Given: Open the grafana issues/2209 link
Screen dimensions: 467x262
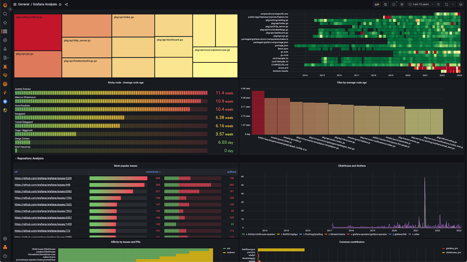Looking at the screenshot, I should pos(43,178).
